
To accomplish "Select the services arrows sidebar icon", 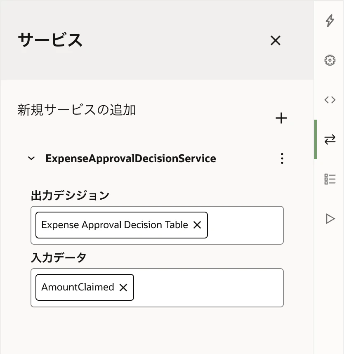I will click(x=330, y=139).
